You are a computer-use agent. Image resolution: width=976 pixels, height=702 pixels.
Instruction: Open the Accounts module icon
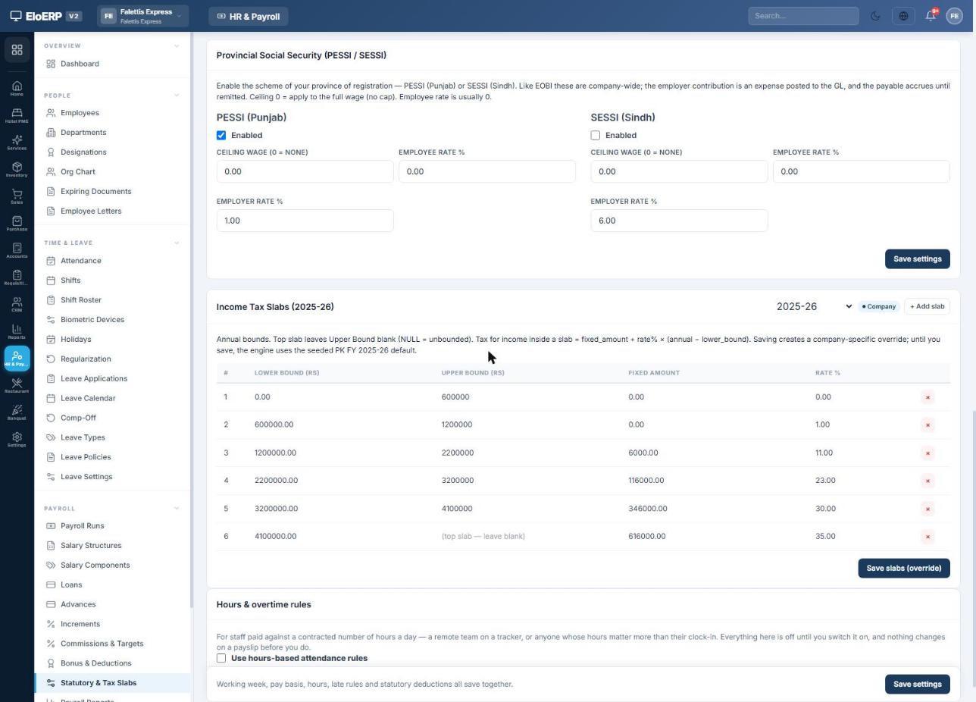click(17, 251)
